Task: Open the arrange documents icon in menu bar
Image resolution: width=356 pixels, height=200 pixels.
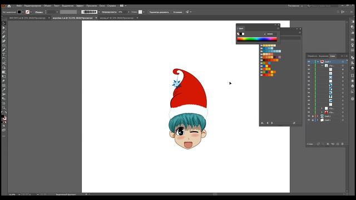Action: coord(122,6)
